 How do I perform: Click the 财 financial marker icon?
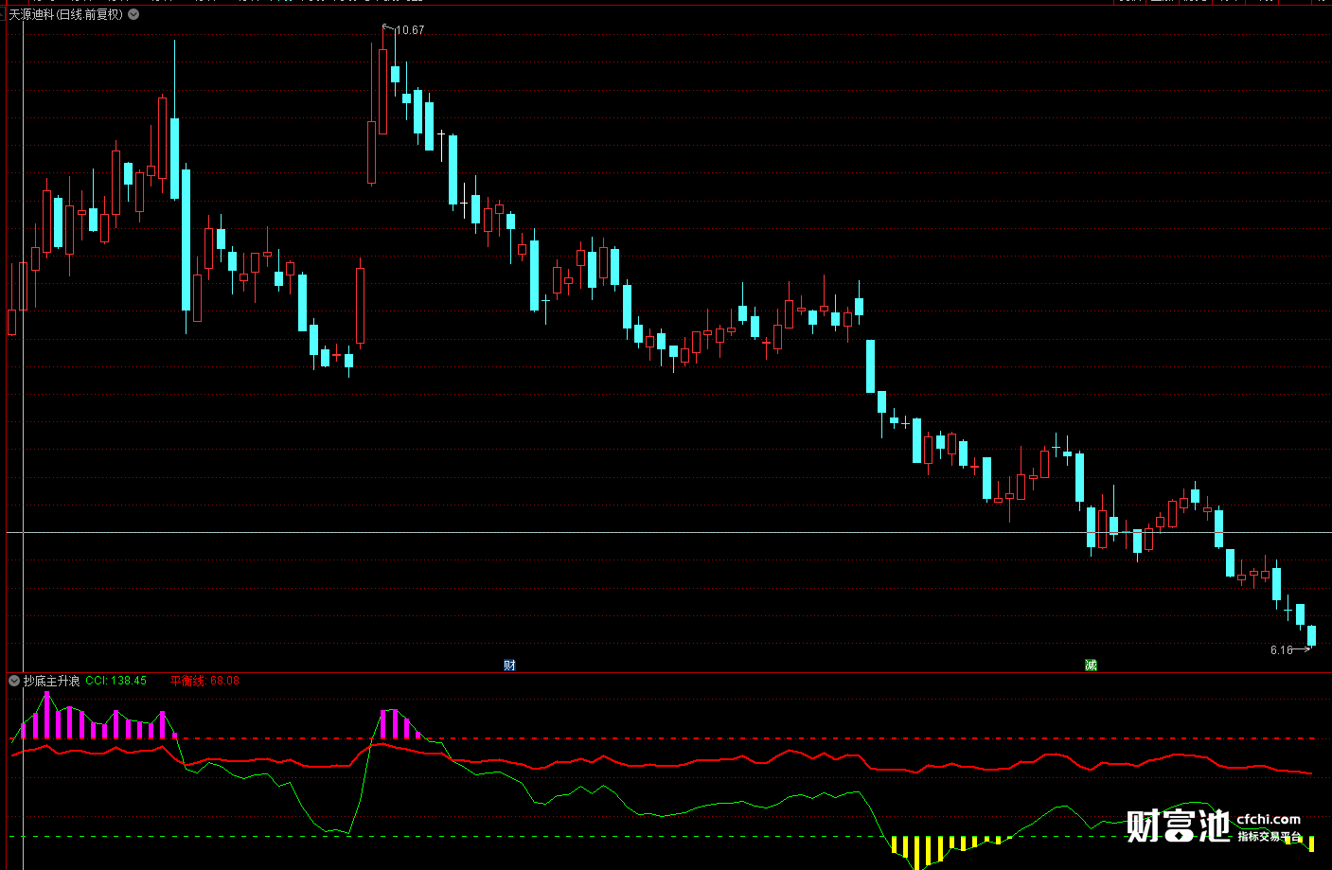coord(509,666)
